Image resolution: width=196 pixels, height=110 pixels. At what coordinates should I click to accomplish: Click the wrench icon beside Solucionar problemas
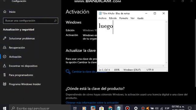click(x=5, y=38)
